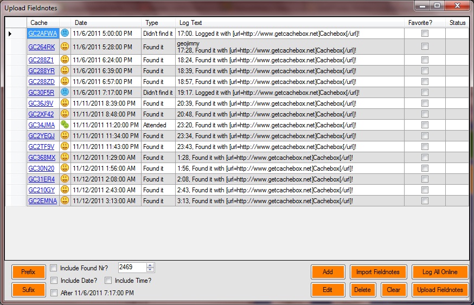The height and width of the screenshot is (305, 474).
Task: Click Log All Online button
Action: [440, 272]
